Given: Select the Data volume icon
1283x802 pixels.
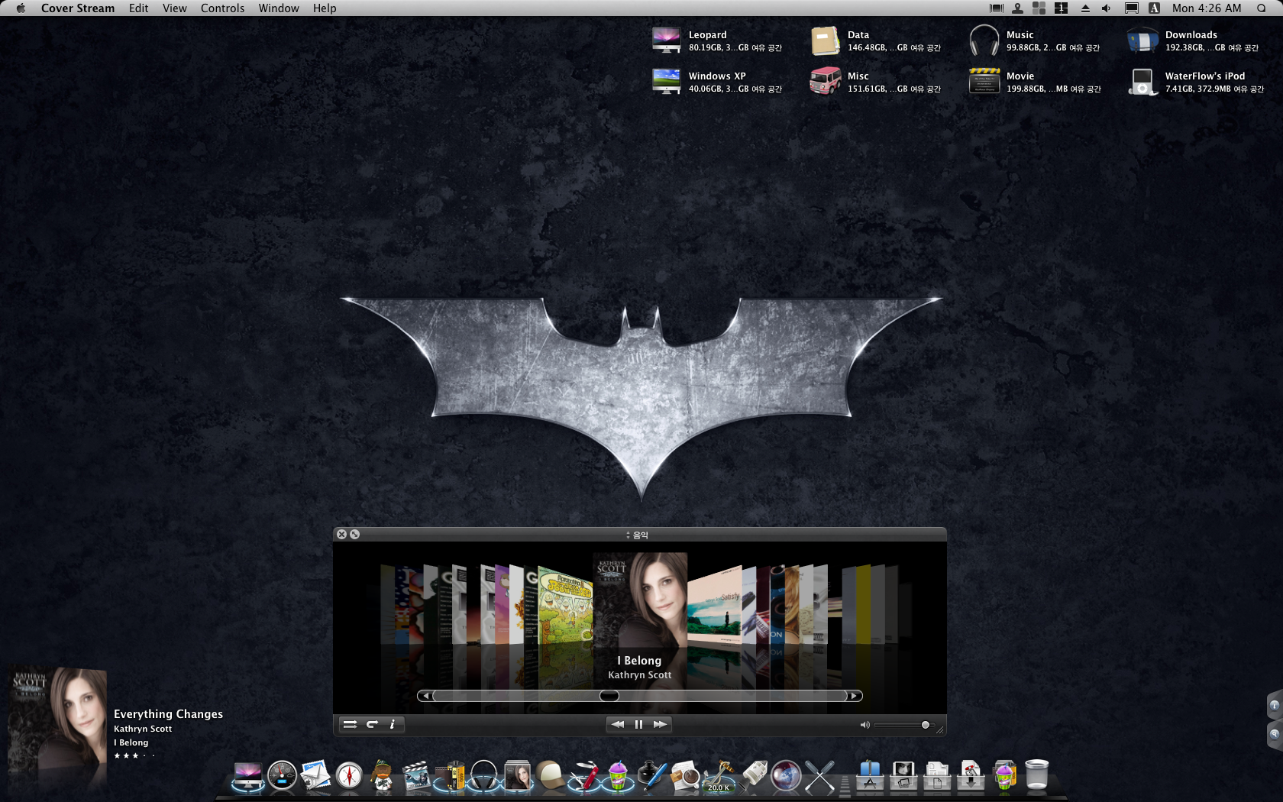Looking at the screenshot, I should point(825,40).
